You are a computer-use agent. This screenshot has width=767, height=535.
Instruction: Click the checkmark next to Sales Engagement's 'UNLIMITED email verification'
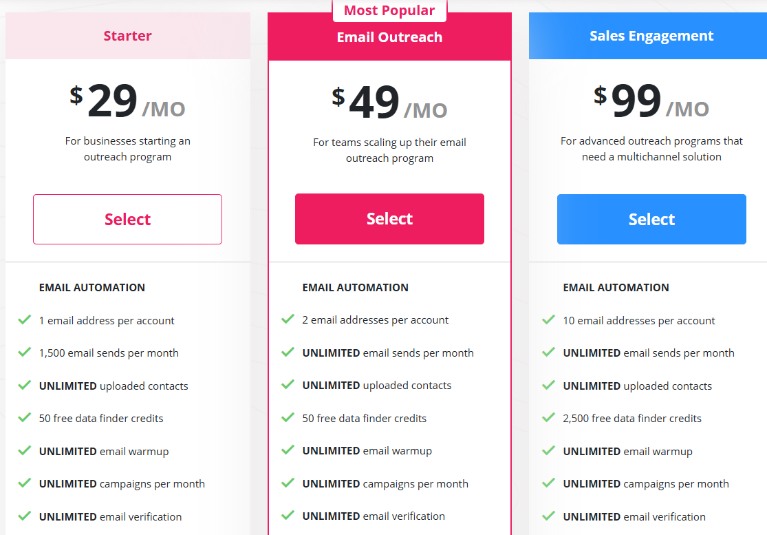coord(548,516)
